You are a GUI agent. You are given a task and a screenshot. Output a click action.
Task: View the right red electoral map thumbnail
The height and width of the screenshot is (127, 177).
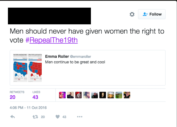[35, 68]
